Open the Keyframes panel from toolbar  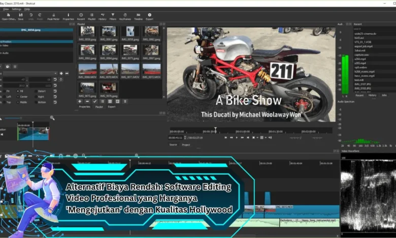tap(125, 17)
